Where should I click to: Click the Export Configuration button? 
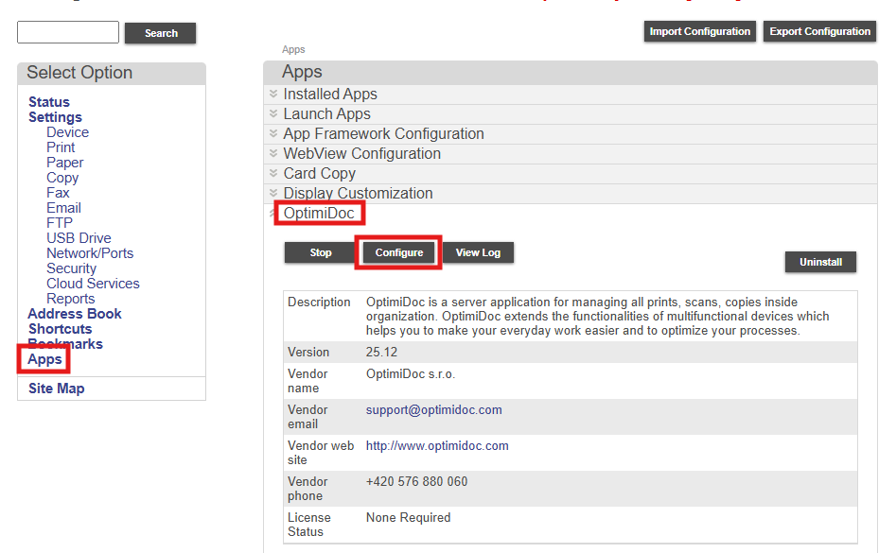click(x=819, y=31)
